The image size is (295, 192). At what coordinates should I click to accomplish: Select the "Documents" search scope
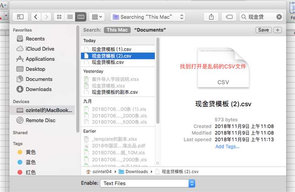coord(150,30)
